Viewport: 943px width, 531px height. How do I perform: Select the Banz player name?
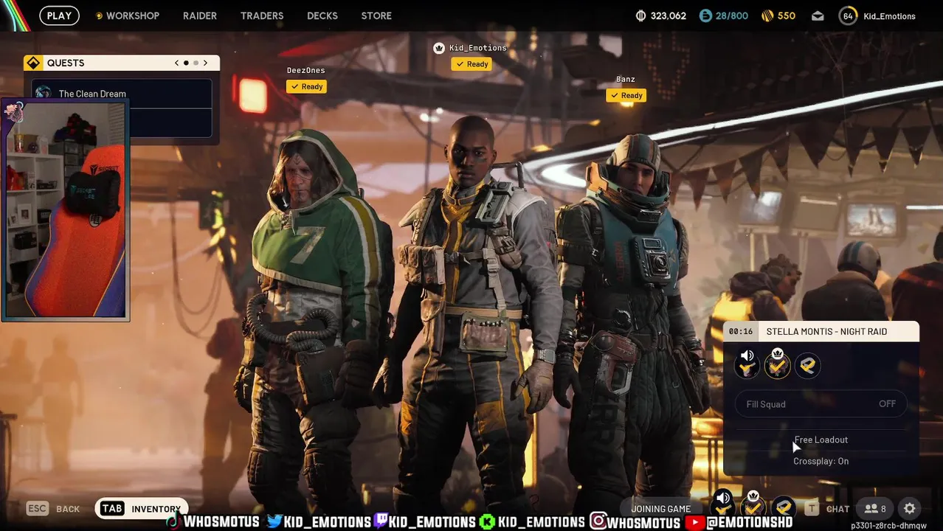pyautogui.click(x=626, y=79)
